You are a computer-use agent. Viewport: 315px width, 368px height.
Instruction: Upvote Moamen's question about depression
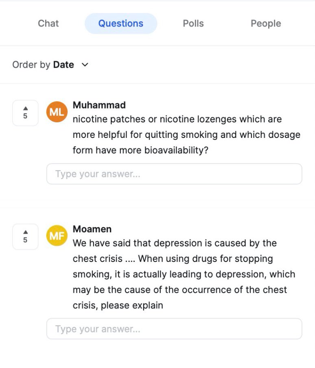pos(25,232)
